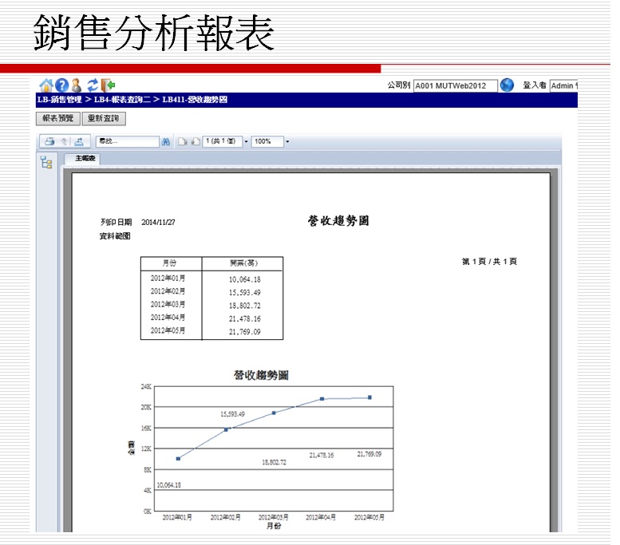
Task: Click the blue refresh arrows icon
Action: (93, 85)
